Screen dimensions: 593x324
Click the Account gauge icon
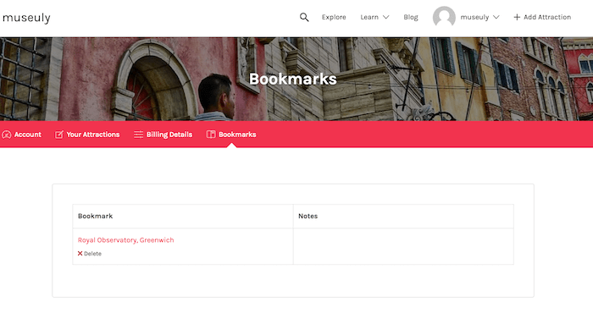(7, 135)
